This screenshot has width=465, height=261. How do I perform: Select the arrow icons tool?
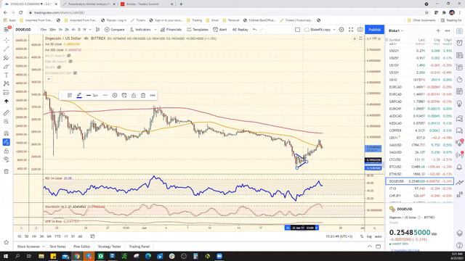[7, 101]
